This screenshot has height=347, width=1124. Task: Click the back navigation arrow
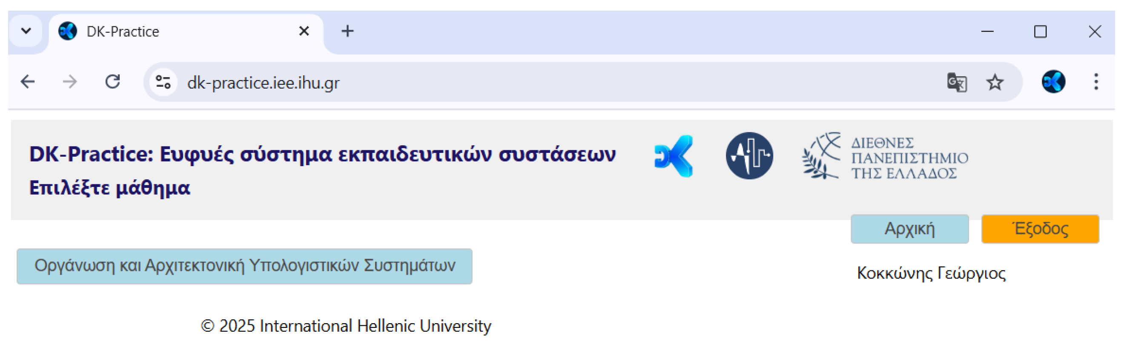click(x=28, y=82)
